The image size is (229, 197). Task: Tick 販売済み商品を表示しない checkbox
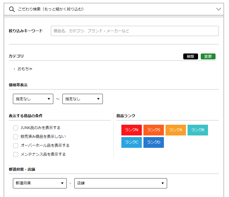[x=16, y=137]
